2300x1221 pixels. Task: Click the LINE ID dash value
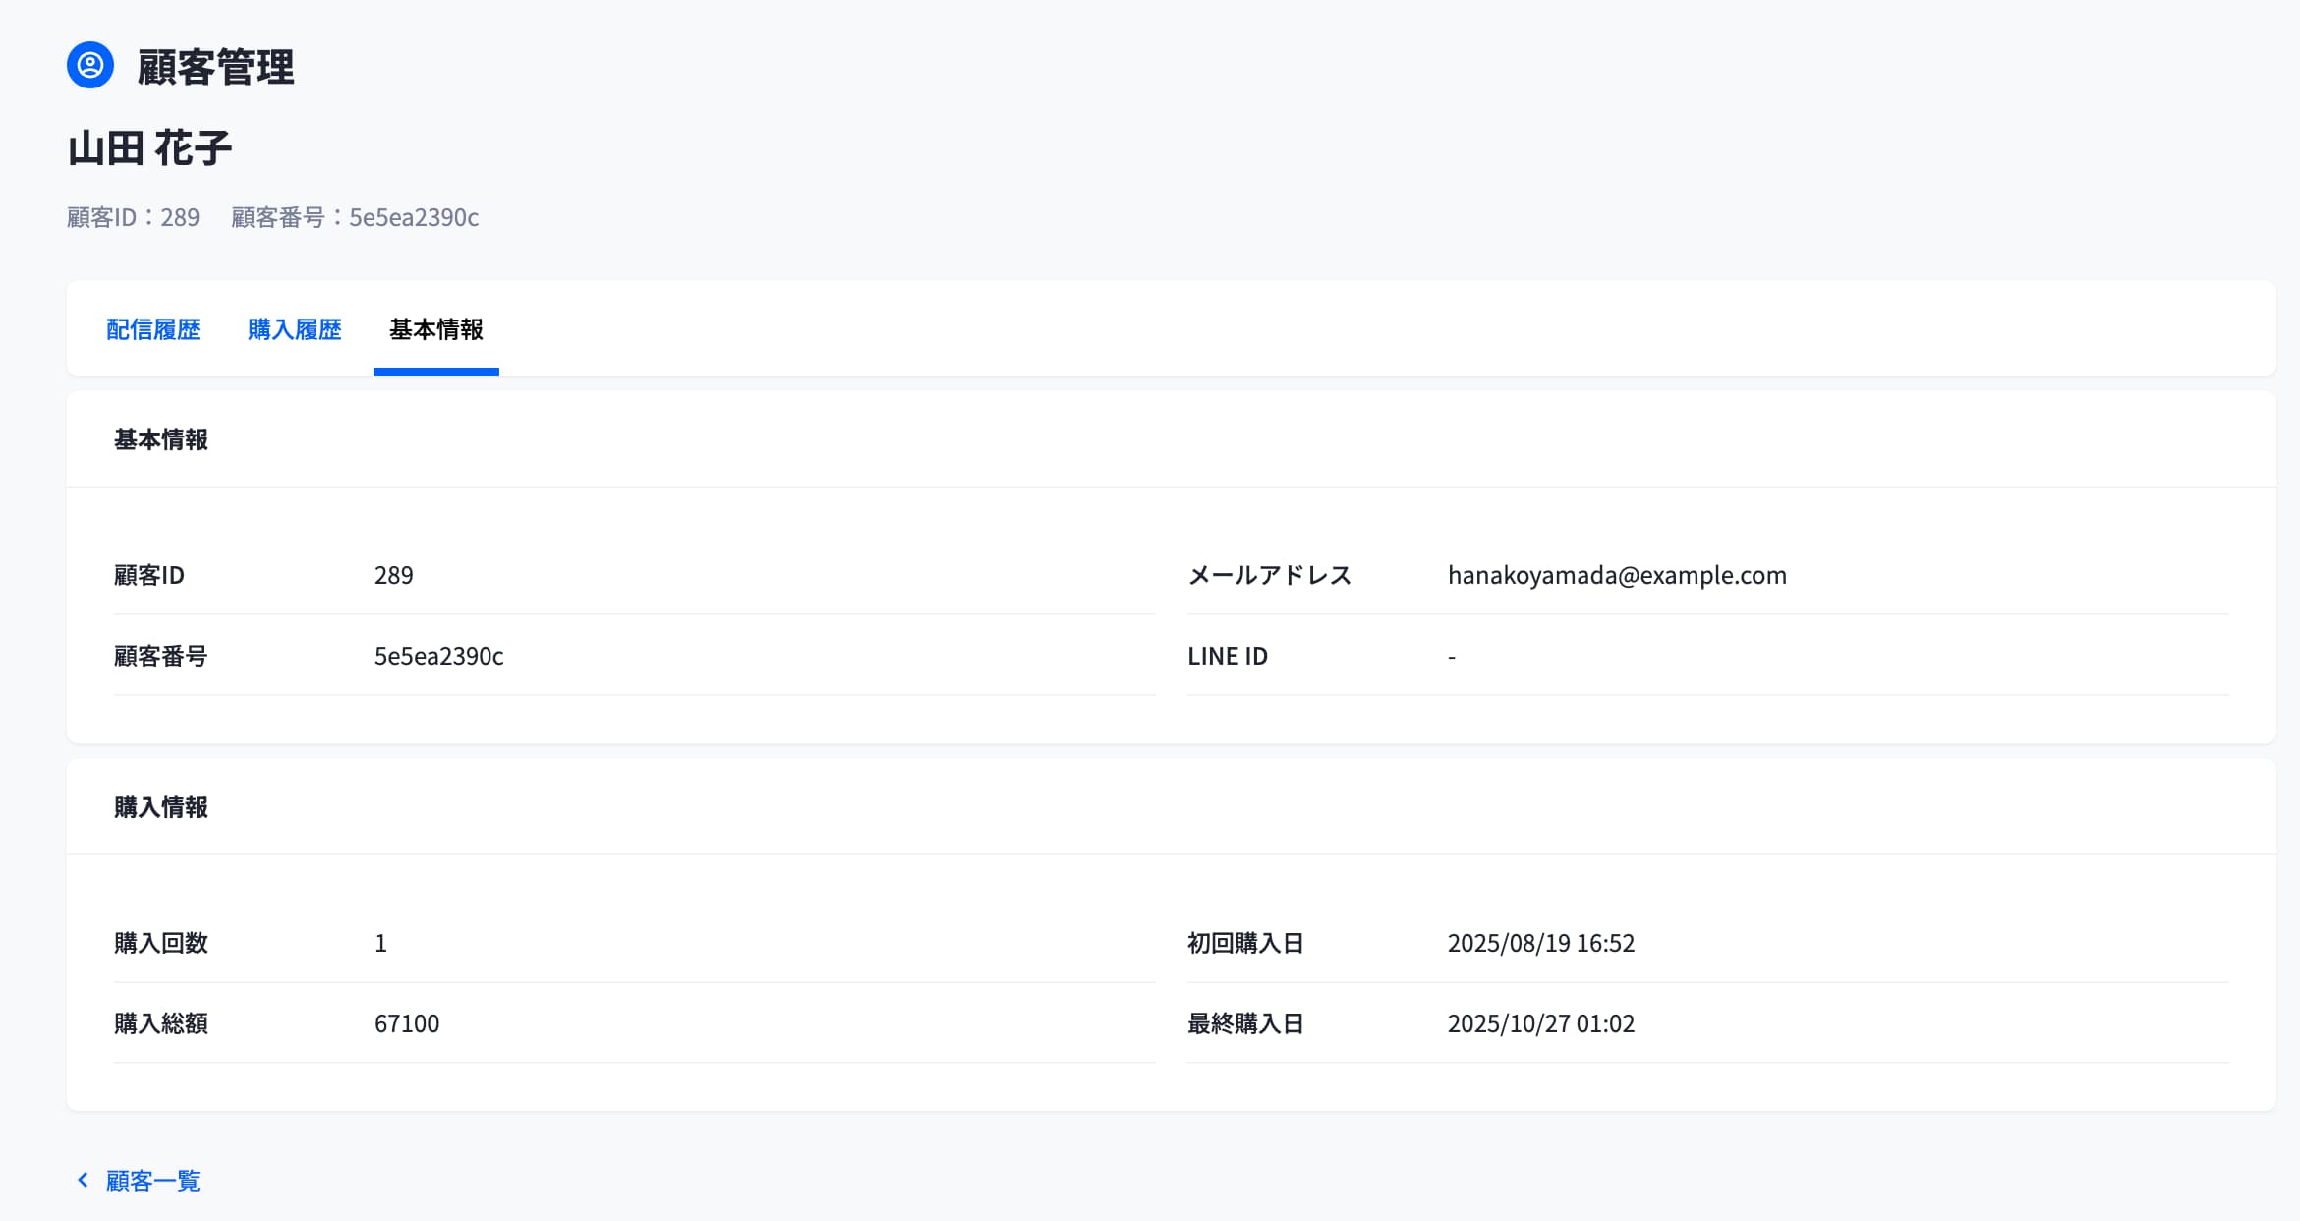click(1452, 656)
